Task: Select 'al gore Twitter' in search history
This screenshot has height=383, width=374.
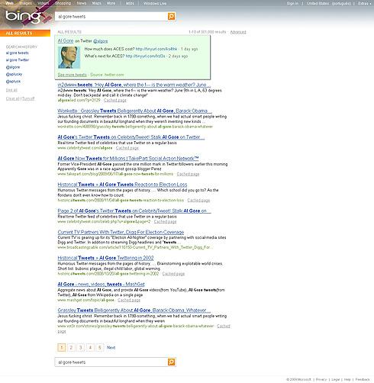Action: tap(18, 60)
